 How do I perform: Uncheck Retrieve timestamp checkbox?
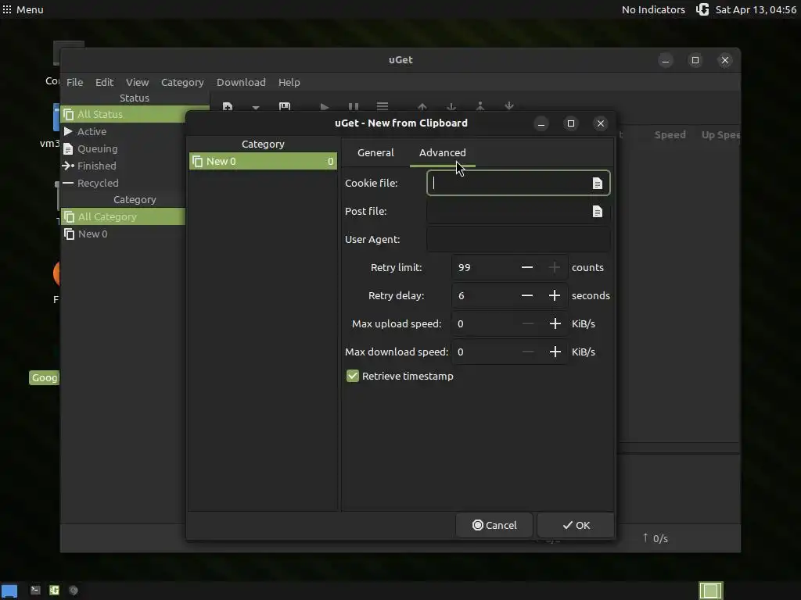(353, 376)
